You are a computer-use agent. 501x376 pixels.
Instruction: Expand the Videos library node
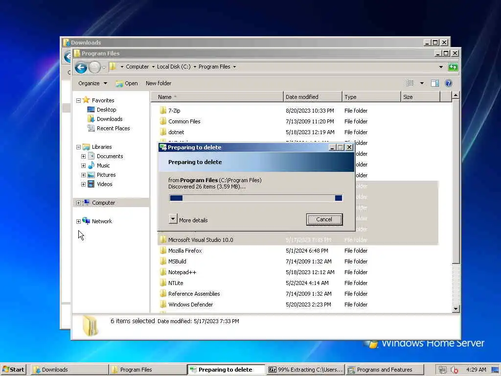83,185
